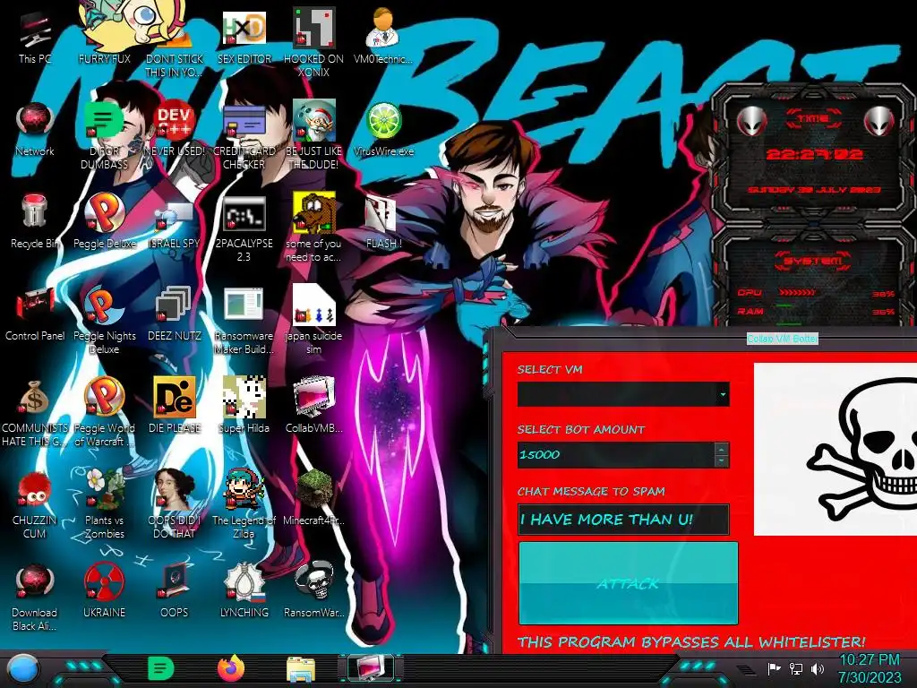Launch the DEV C++ NEVER USED icon
Image resolution: width=917 pixels, height=688 pixels.
(175, 129)
